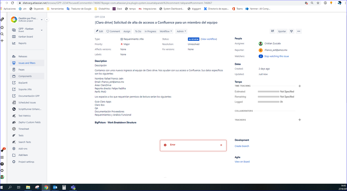This screenshot has height=191, width=347.
Task: Click View on Board link
Action: [x=242, y=162]
